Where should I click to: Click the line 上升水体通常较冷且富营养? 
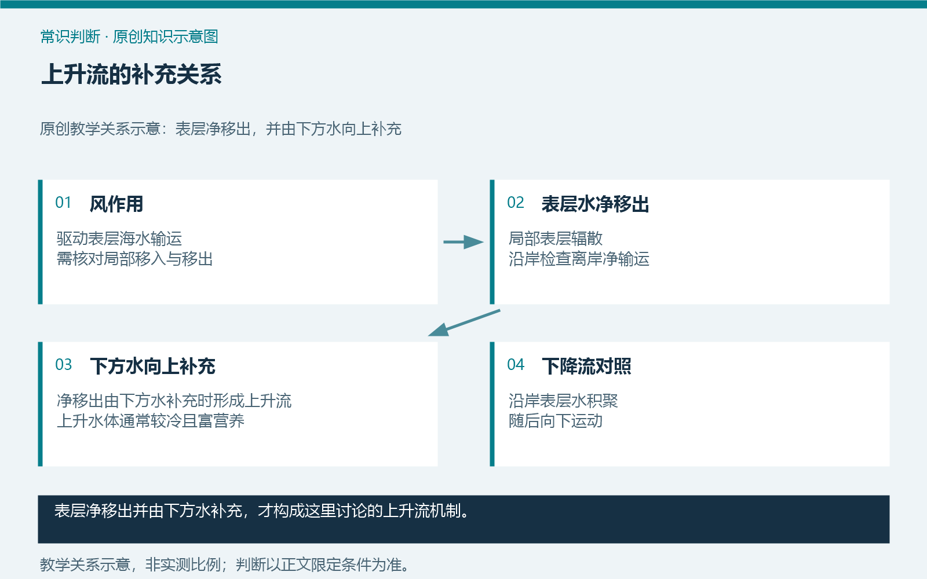151,421
